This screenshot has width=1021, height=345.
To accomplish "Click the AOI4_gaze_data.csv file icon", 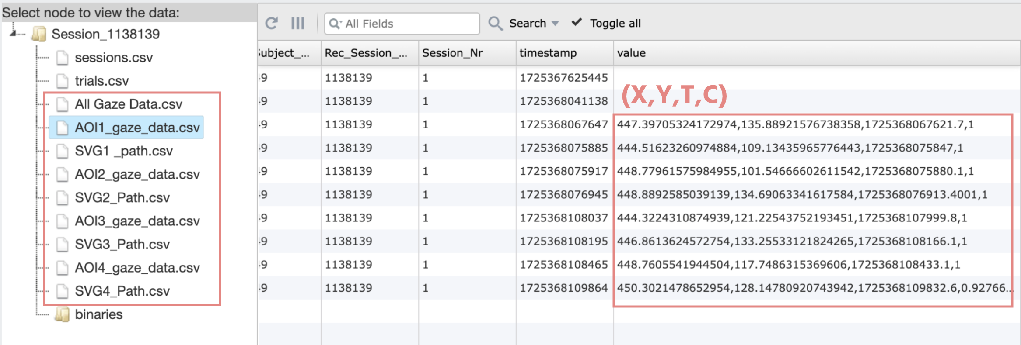I will 63,268.
